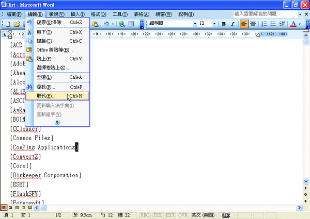Switch to Reading layout view icon
Image resolution: width=310 pixels, height=219 pixels.
click(30, 207)
